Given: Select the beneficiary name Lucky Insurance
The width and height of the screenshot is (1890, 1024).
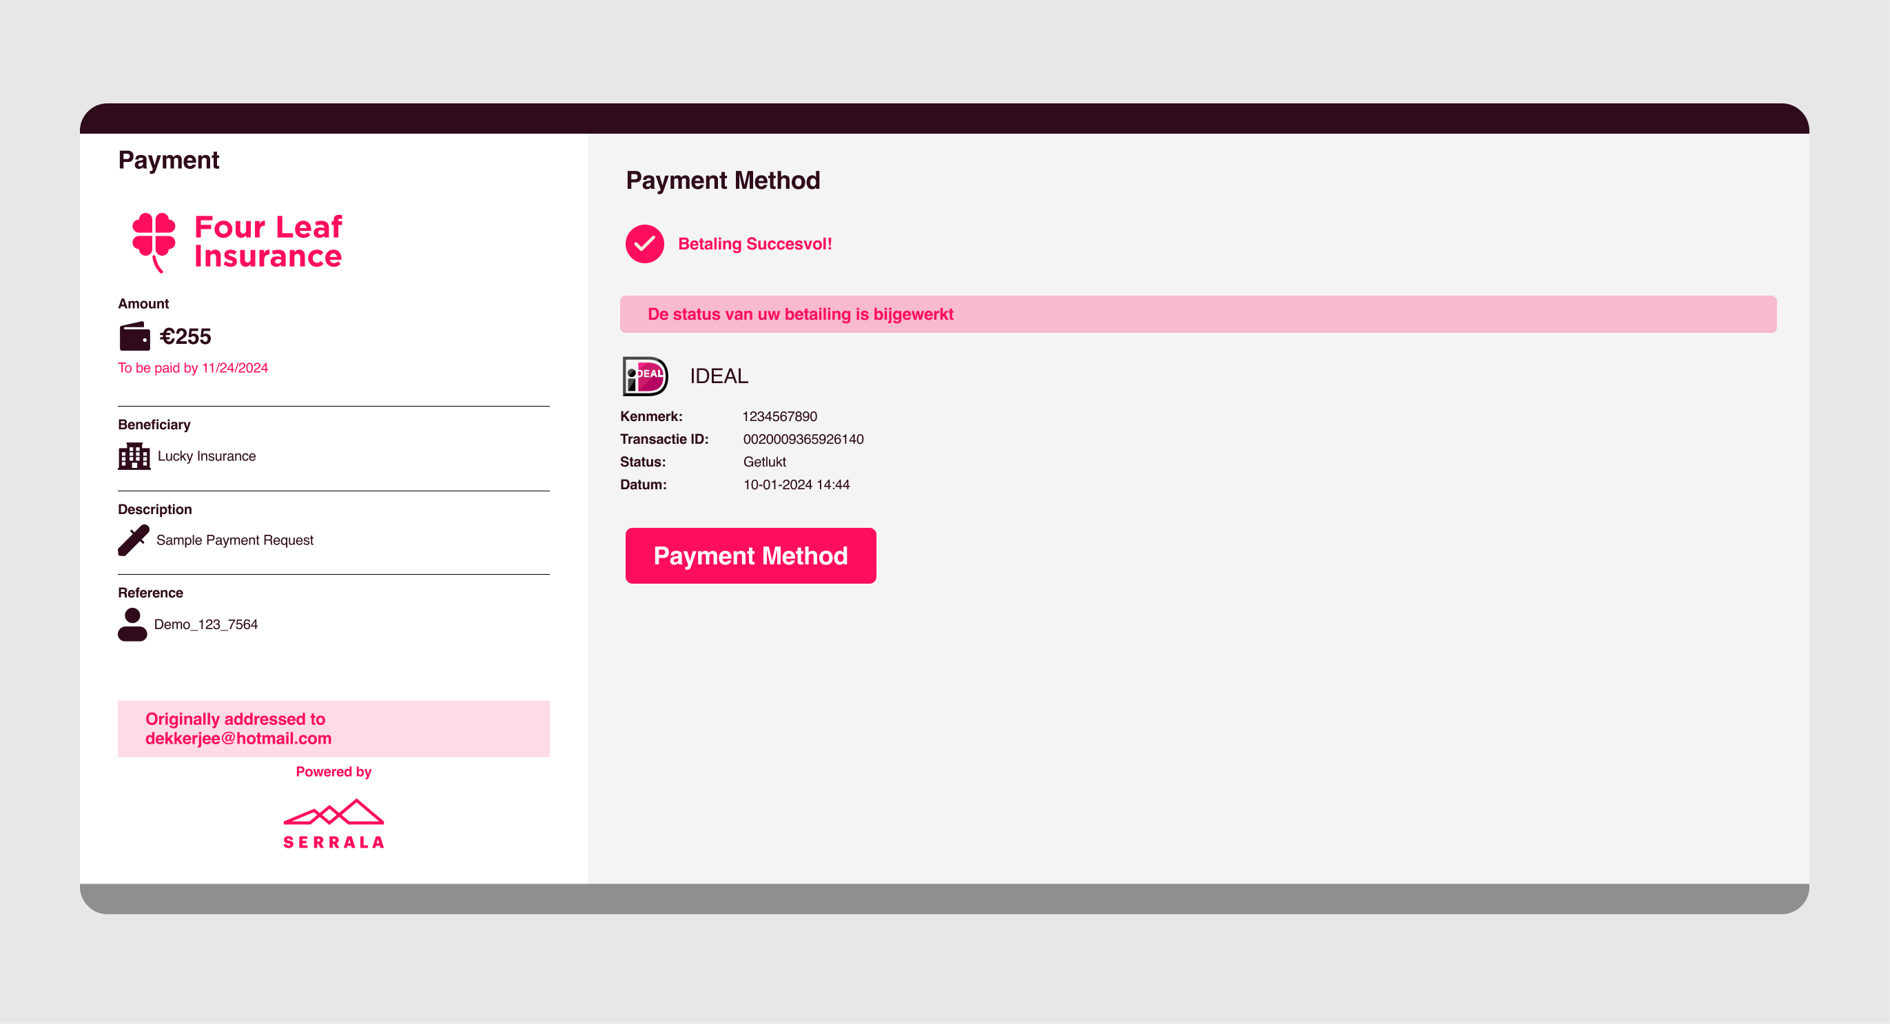Looking at the screenshot, I should (x=206, y=455).
